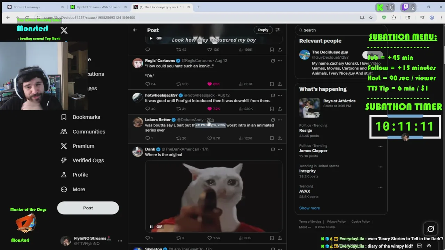Click the X logo in sidebar

64,31
